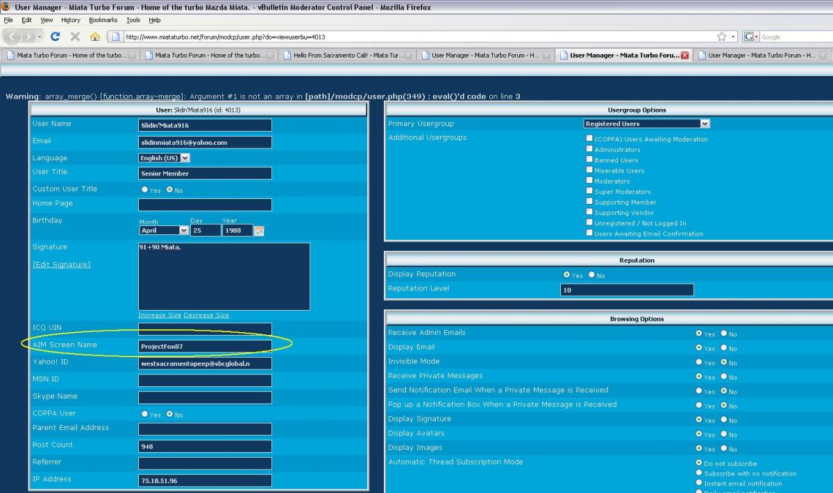
Task: Click the back navigation arrow
Action: tap(13, 37)
